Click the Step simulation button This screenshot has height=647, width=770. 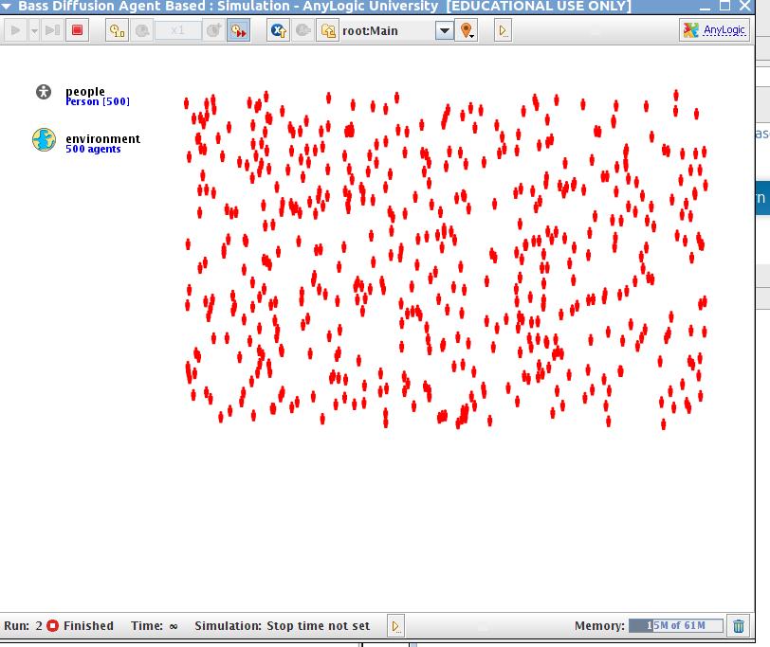[x=52, y=30]
